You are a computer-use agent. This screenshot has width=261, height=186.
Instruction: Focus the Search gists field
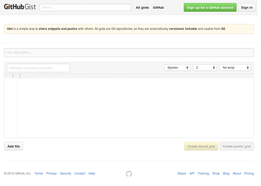point(85,7)
